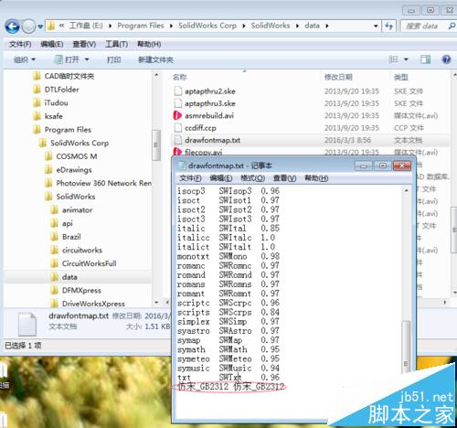Select Photoview 360 Network Ren folder
This screenshot has height=428, width=457.
click(98, 183)
